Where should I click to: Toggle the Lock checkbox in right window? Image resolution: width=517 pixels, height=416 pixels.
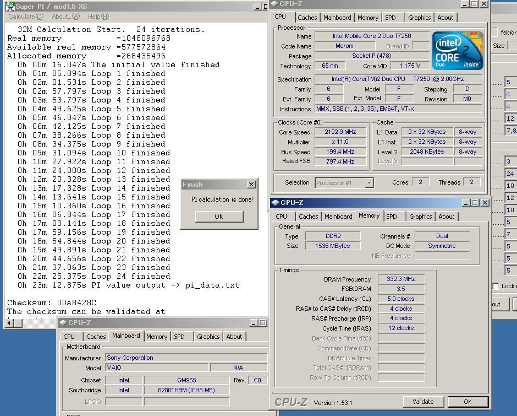(496, 286)
